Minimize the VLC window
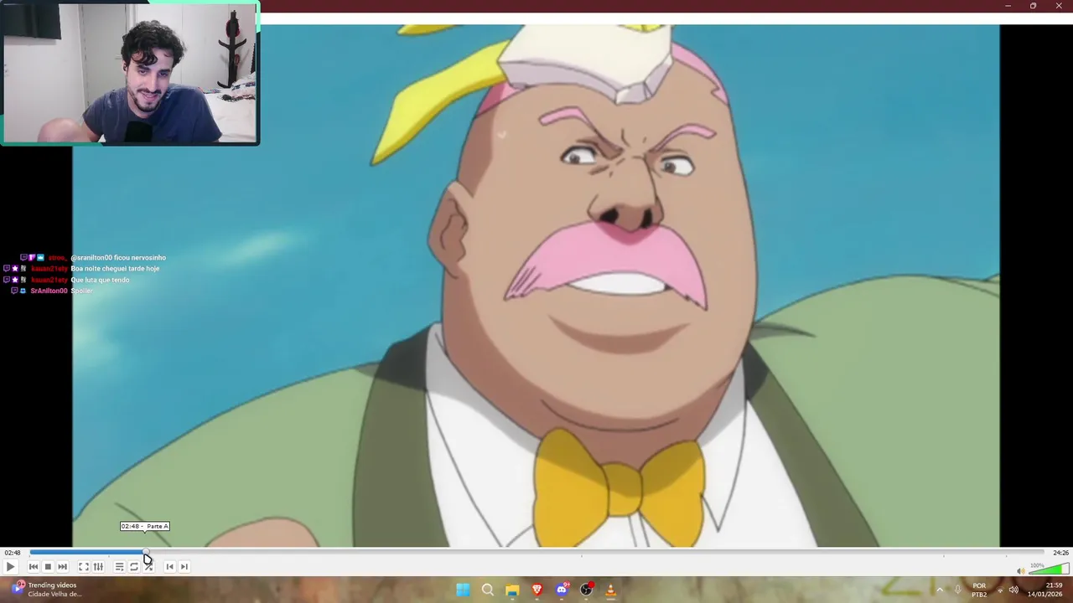This screenshot has height=603, width=1073. pos(1008,6)
